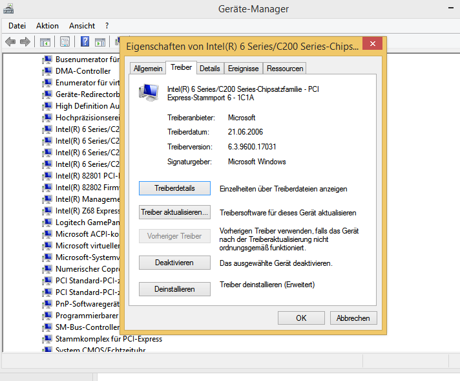This screenshot has width=460, height=381.
Task: Toggle the console tree show/hide toolbar icon
Action: [45, 42]
